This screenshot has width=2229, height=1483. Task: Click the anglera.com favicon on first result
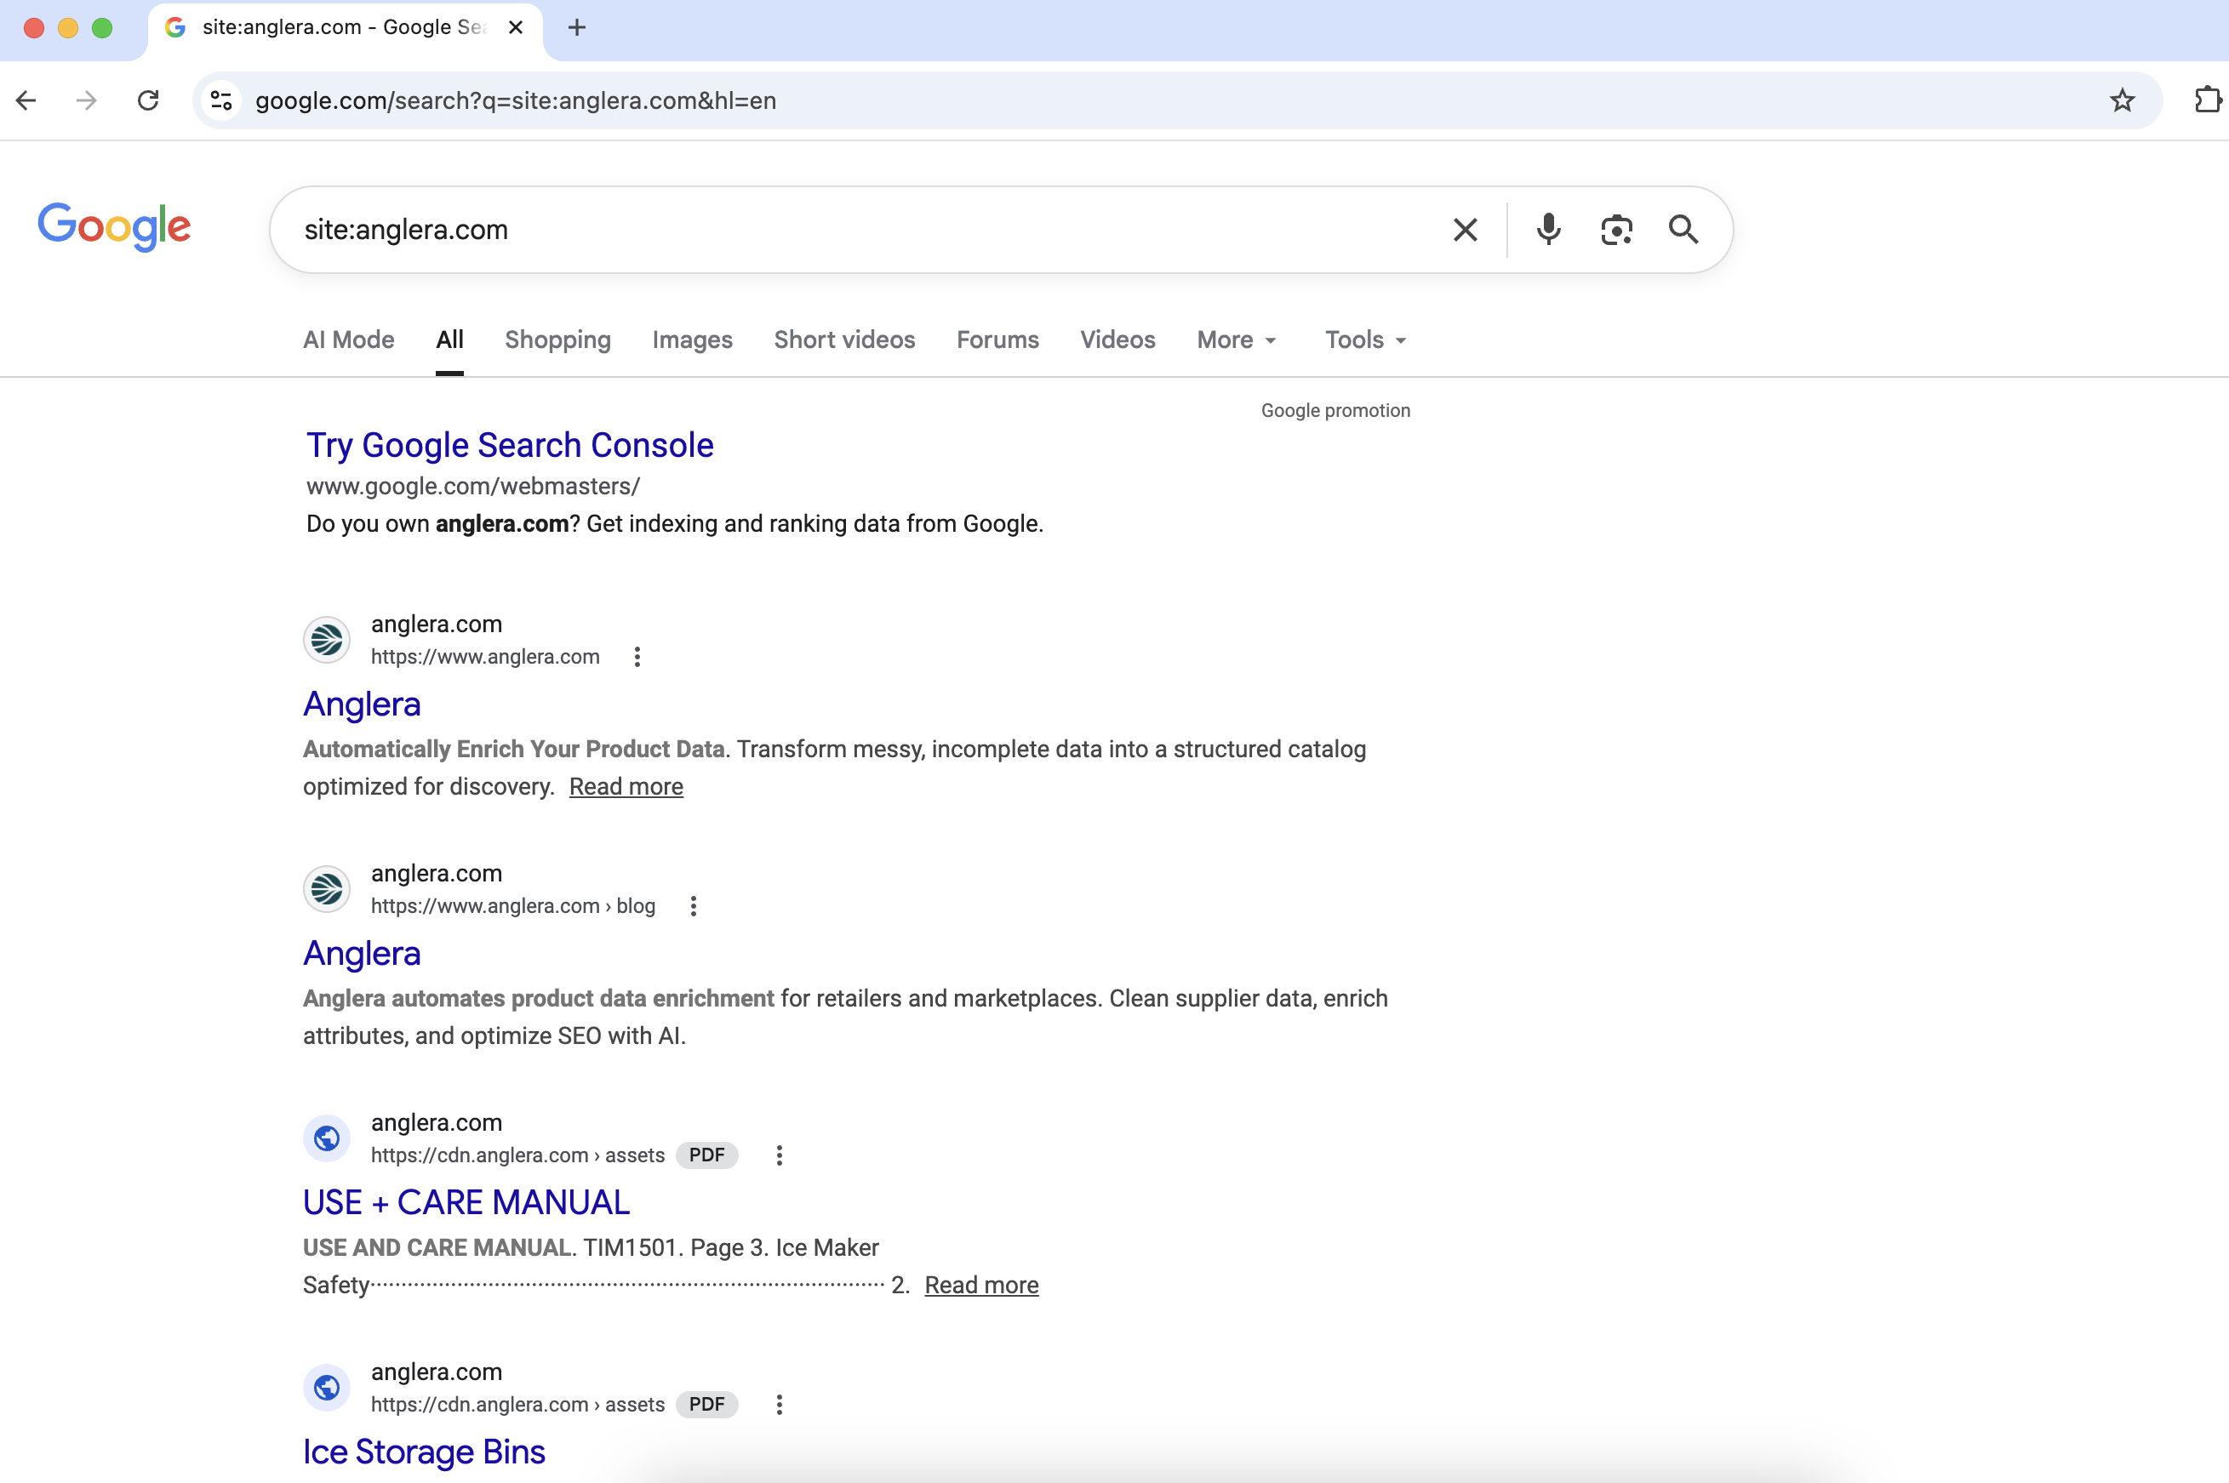click(x=327, y=638)
